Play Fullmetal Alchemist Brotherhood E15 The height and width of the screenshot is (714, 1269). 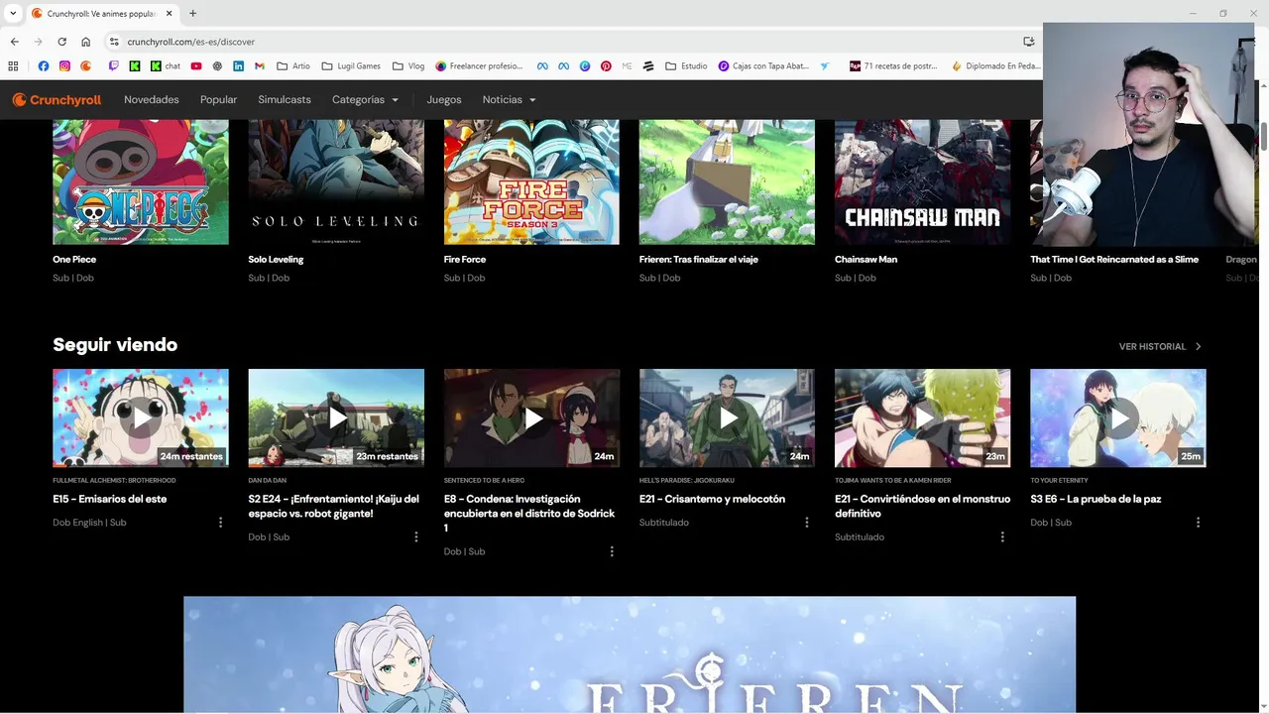pyautogui.click(x=141, y=417)
